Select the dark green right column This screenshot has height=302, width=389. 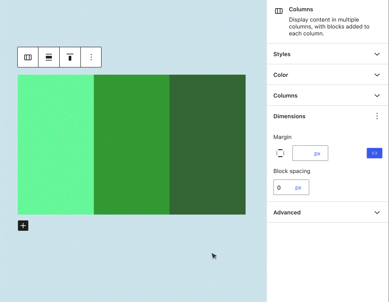point(207,145)
